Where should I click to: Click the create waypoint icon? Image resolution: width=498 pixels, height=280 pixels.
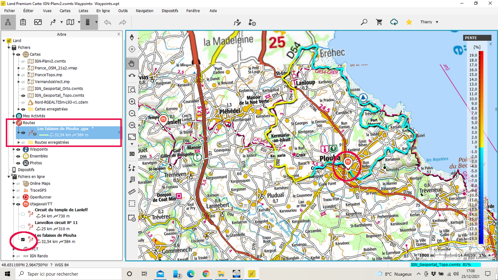coord(252,22)
